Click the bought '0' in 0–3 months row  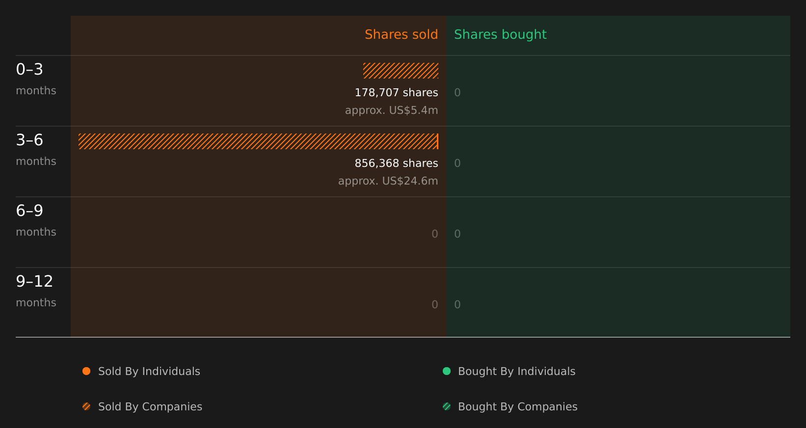457,92
